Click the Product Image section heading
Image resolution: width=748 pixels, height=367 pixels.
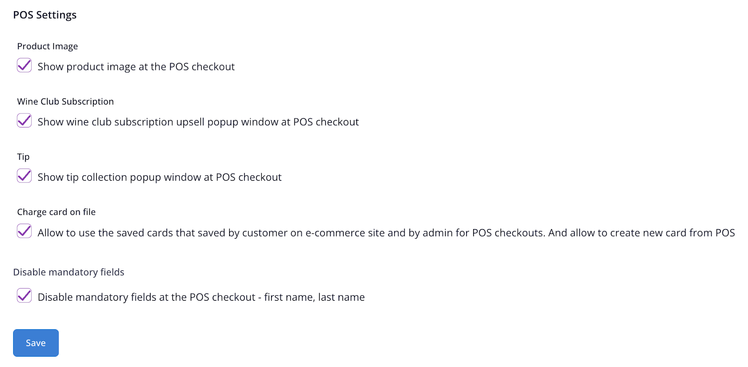48,46
